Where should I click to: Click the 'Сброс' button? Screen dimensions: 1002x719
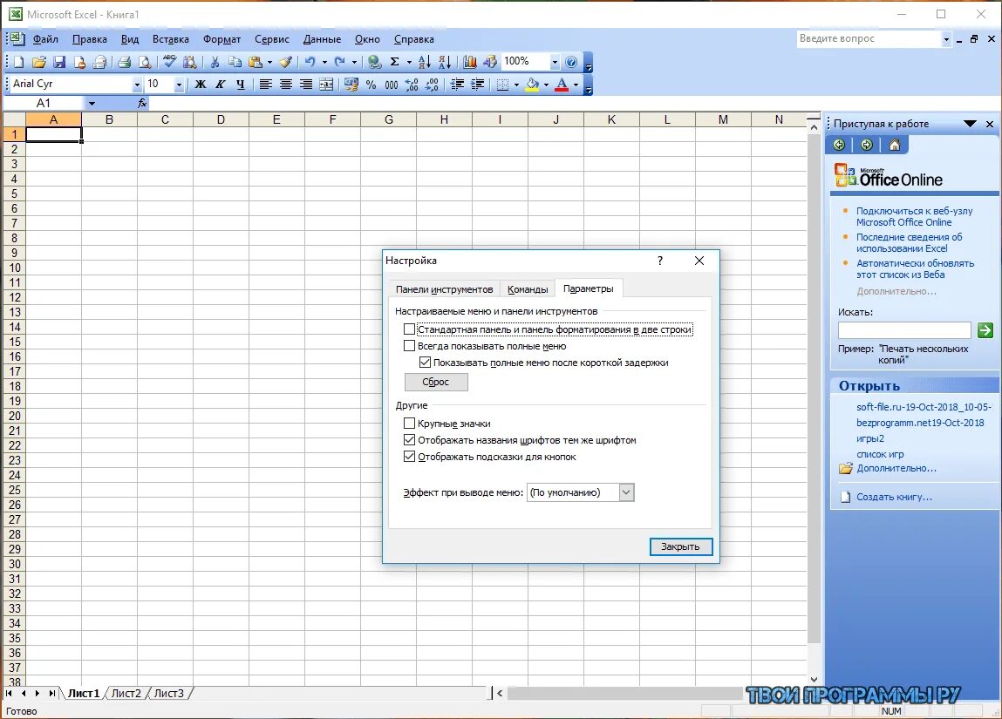436,382
